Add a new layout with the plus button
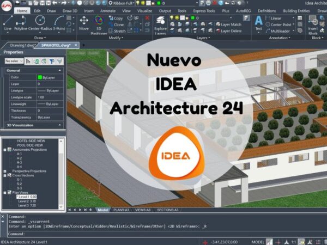Image resolution: width=327 pixels, height=245 pixels. (x=90, y=210)
